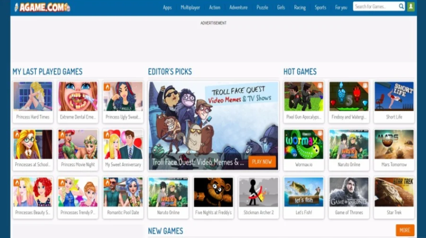Open Princesses Trendy P... game thumbnail

pos(78,192)
